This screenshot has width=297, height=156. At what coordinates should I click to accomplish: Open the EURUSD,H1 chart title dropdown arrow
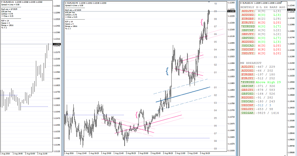[x=2, y=2]
